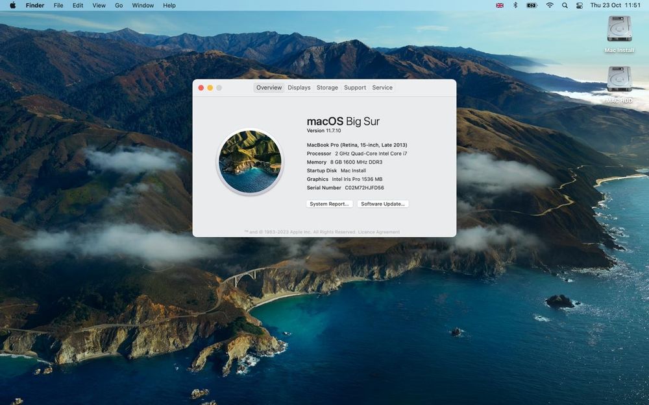Click the System Report button
The width and height of the screenshot is (649, 405).
click(x=330, y=204)
